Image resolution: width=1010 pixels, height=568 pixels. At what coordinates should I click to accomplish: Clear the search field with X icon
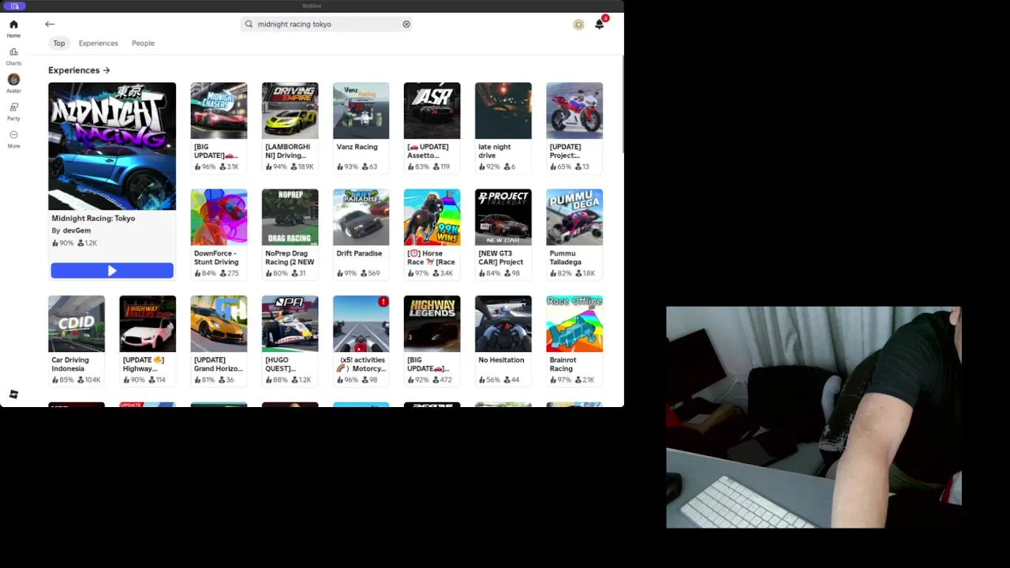click(x=406, y=24)
